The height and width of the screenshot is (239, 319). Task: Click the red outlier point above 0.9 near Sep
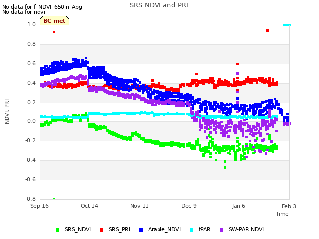tap(54, 32)
